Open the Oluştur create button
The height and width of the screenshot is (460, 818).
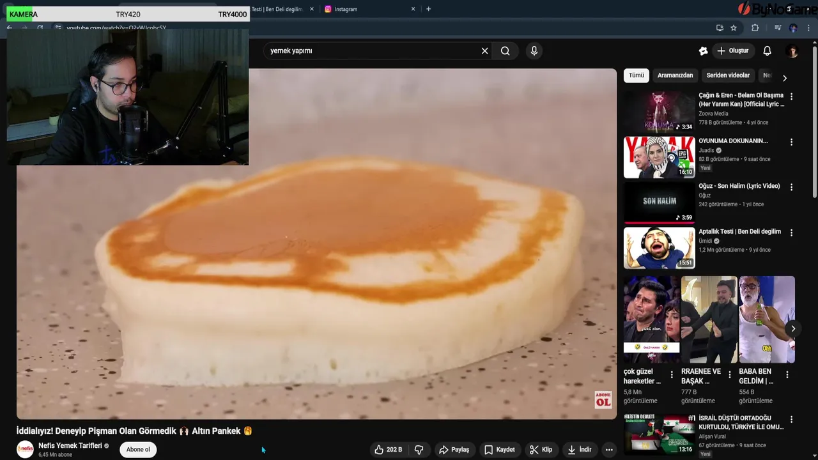tap(733, 51)
